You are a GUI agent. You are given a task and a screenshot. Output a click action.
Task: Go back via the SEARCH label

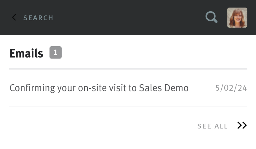click(38, 18)
